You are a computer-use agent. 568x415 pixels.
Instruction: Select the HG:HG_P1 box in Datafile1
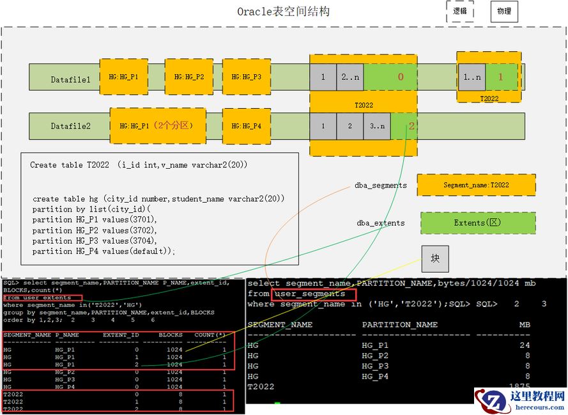pos(123,77)
